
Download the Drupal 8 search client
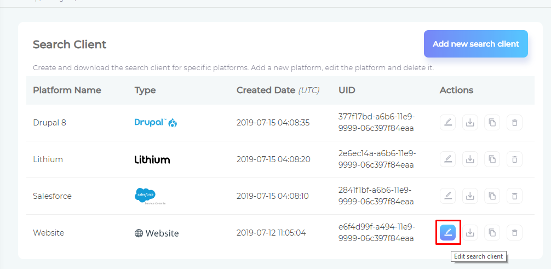470,123
